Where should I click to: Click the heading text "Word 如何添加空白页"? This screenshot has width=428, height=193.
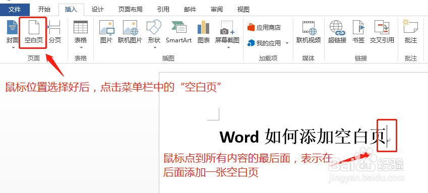303,137
